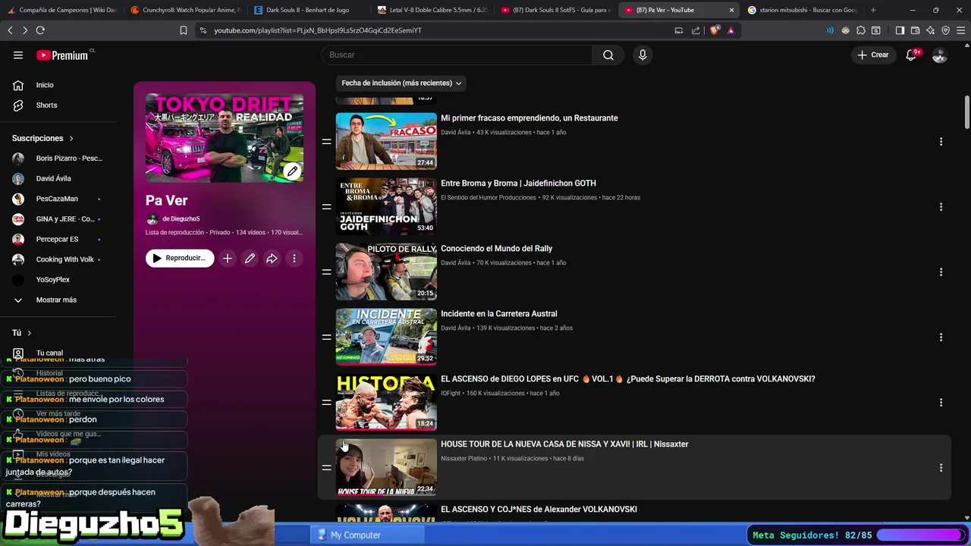Click the drag handle of Entre Broma y Broma
The image size is (971, 546).
(326, 206)
